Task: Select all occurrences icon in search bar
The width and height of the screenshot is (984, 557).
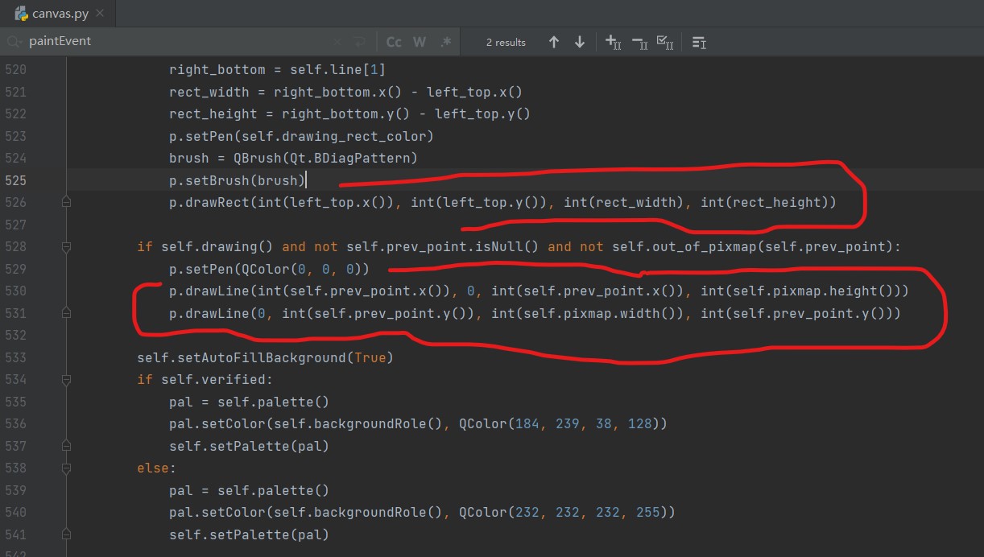Action: coord(665,42)
